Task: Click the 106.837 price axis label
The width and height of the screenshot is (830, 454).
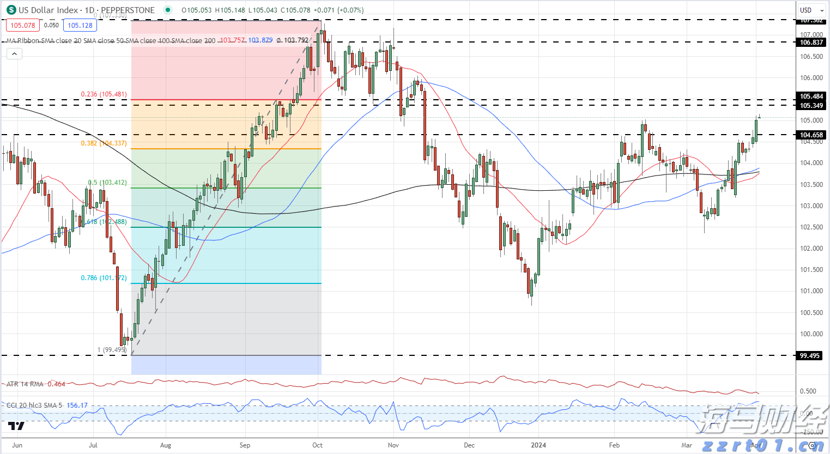Action: pos(811,43)
